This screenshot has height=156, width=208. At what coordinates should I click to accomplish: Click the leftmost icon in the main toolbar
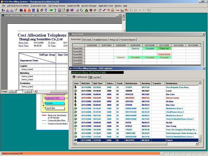(2, 10)
